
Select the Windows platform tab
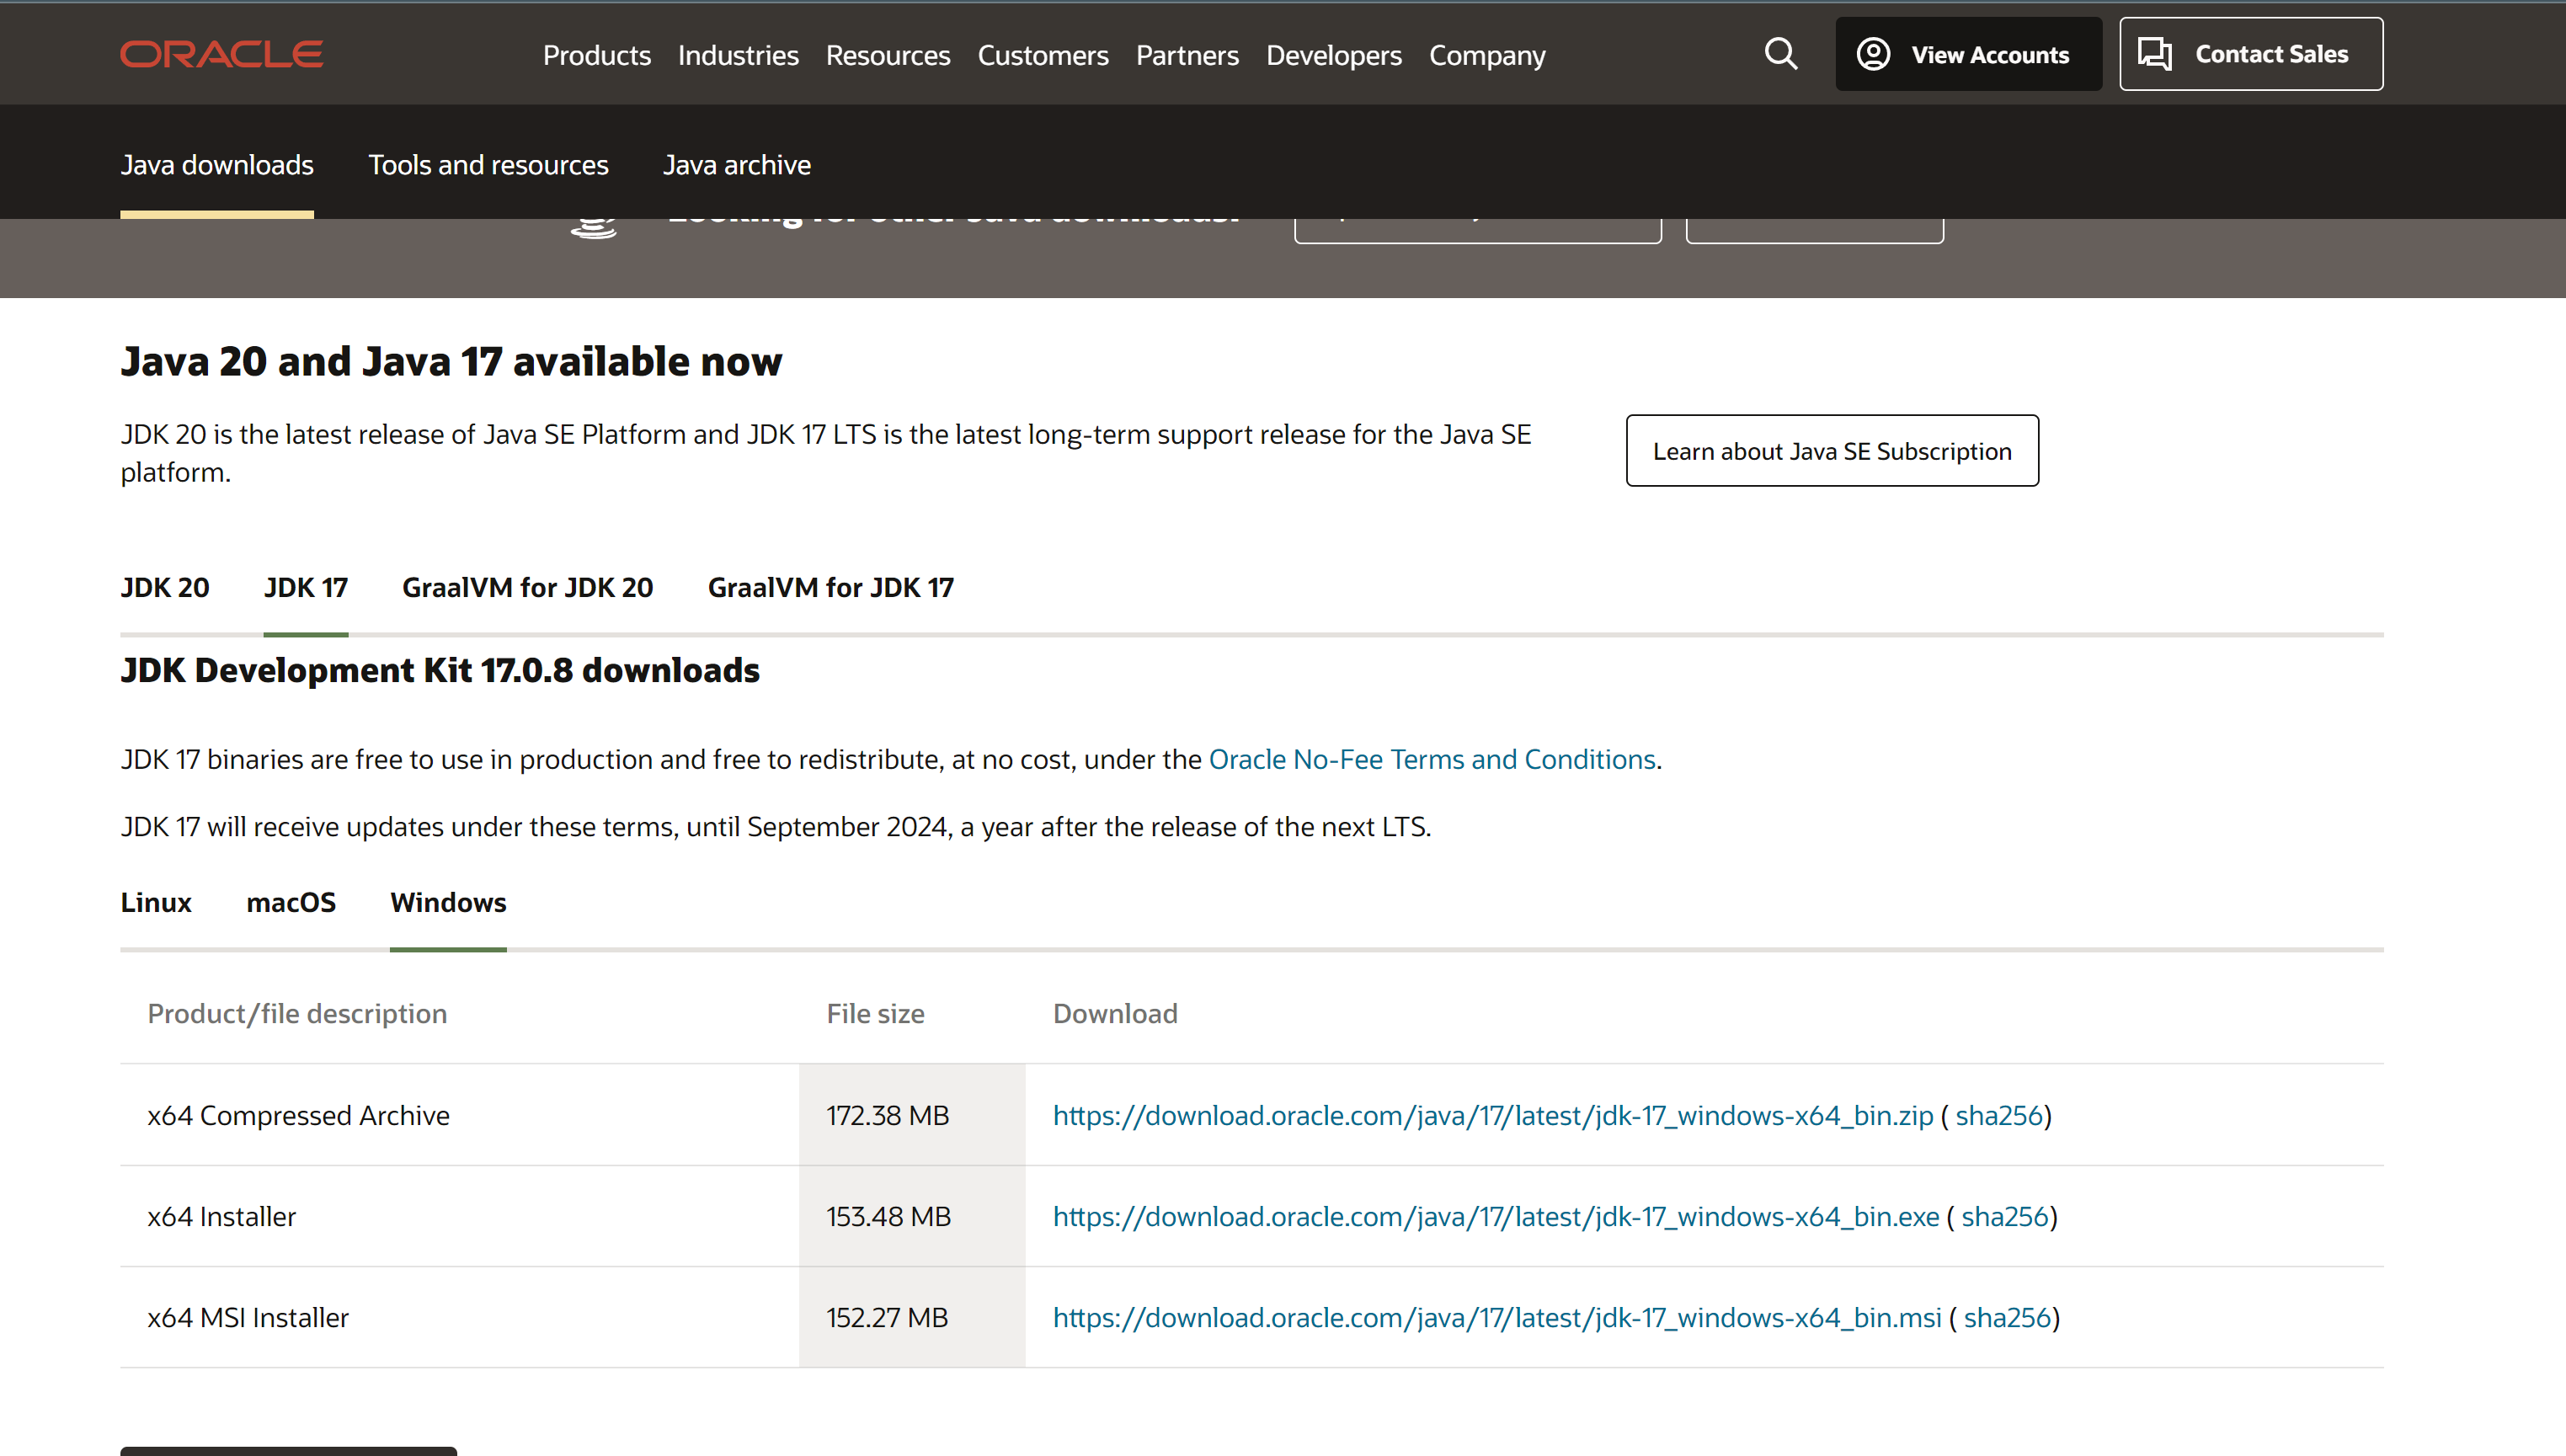click(448, 902)
